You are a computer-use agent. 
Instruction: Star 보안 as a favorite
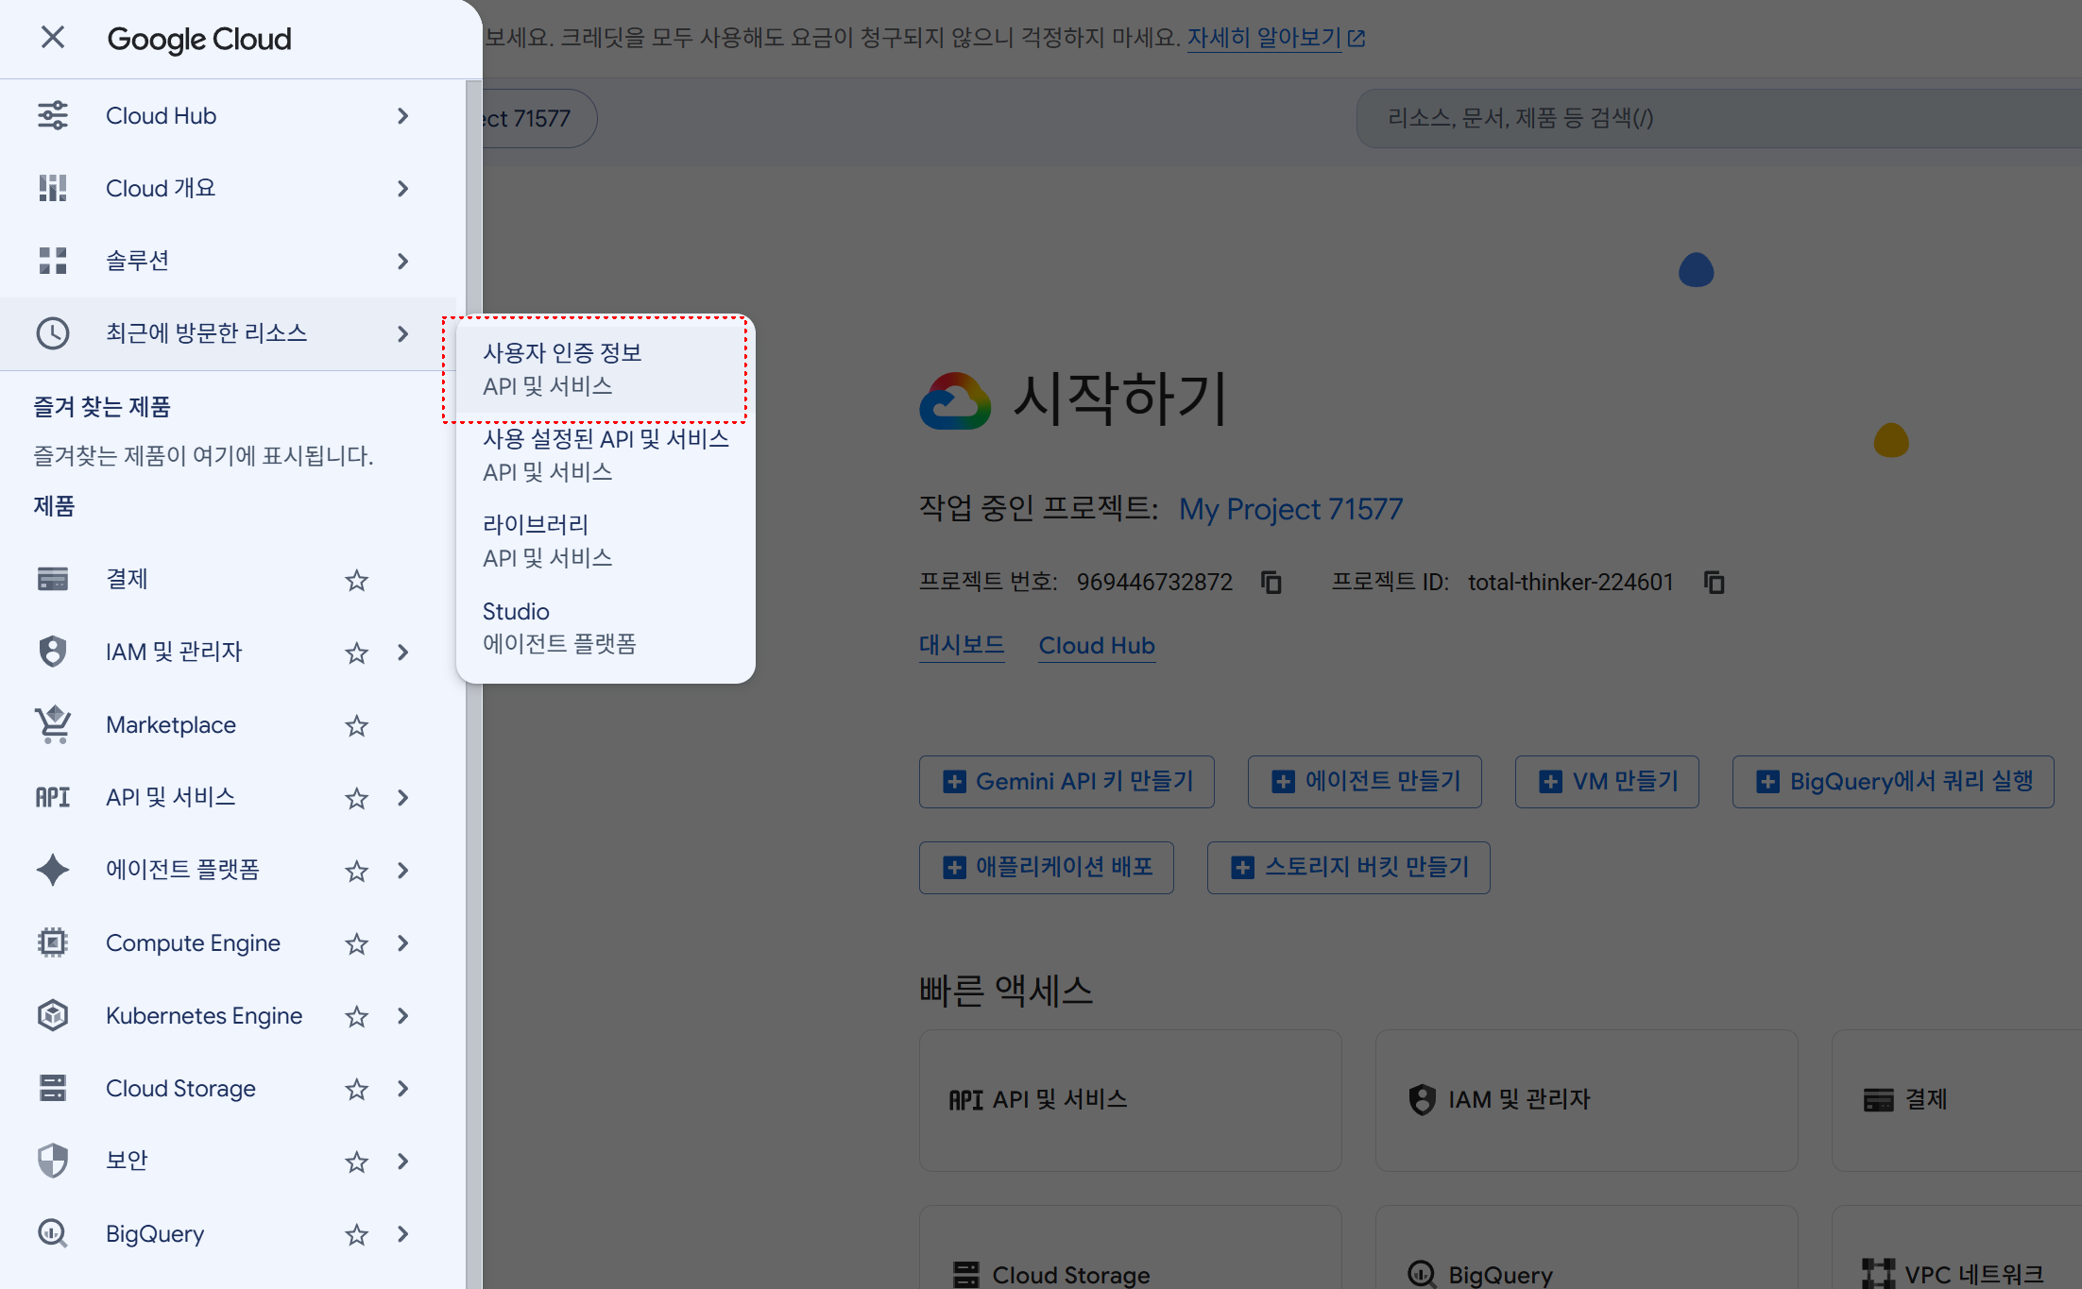356,1162
